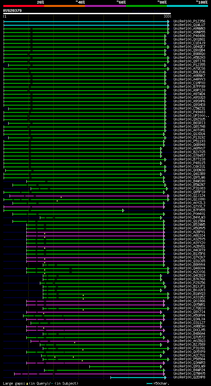Select the truncated UniRef100_UPI000.. label
Screen dimensions: 211x386
click(x=191, y=116)
